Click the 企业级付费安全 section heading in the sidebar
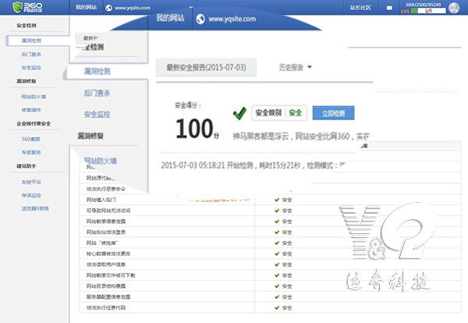This screenshot has height=323, width=468. pos(34,123)
